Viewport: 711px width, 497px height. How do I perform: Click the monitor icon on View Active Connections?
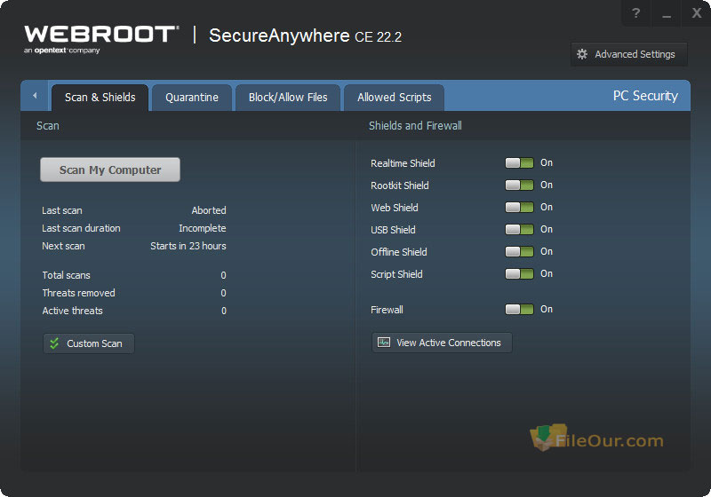[x=384, y=343]
